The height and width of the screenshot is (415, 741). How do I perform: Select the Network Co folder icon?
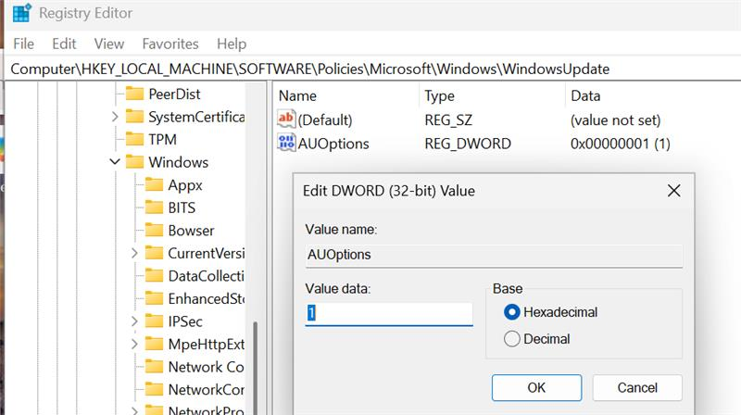click(154, 366)
